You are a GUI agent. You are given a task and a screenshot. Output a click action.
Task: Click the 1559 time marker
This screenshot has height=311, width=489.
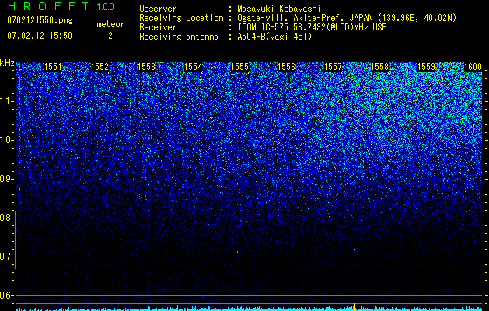426,67
